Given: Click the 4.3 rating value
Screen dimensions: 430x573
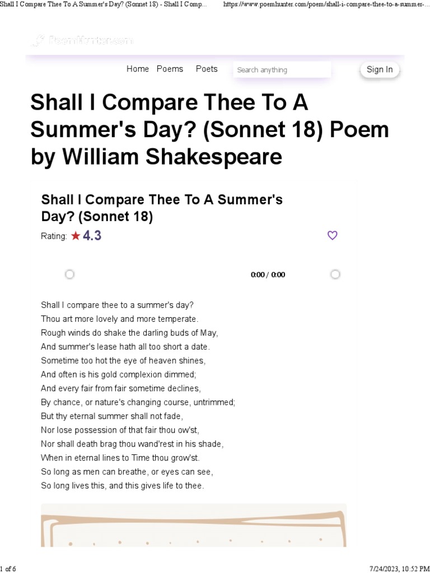Looking at the screenshot, I should point(92,236).
